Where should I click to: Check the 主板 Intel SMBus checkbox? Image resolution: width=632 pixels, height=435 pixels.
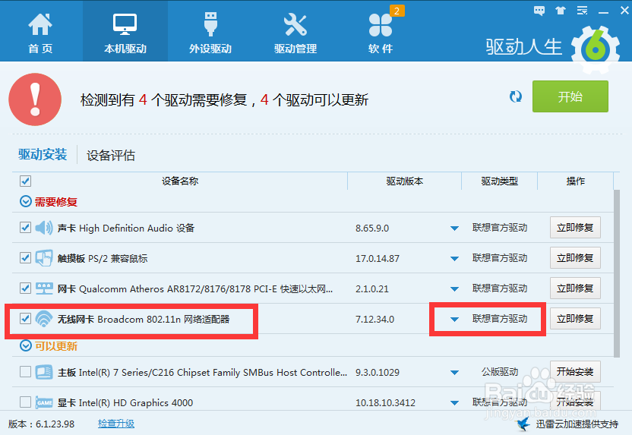[x=25, y=372]
